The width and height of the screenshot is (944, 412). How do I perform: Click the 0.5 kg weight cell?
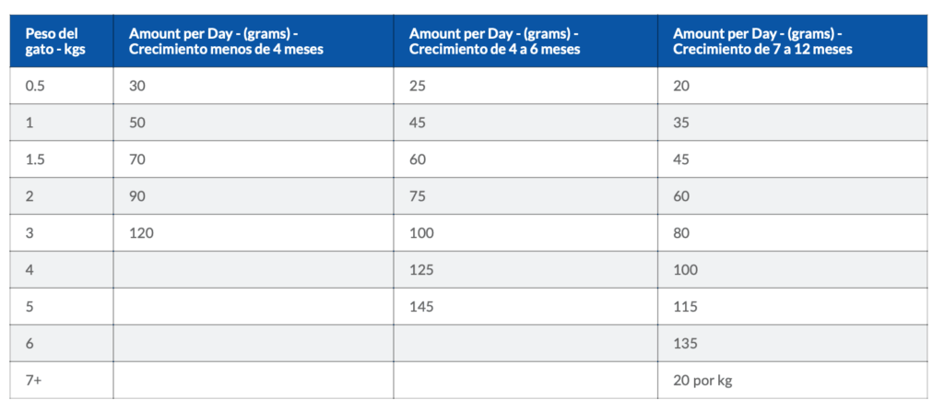click(62, 86)
